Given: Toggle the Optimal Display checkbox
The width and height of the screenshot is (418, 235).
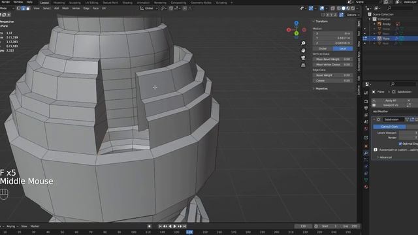Looking at the screenshot, I should [x=400, y=144].
